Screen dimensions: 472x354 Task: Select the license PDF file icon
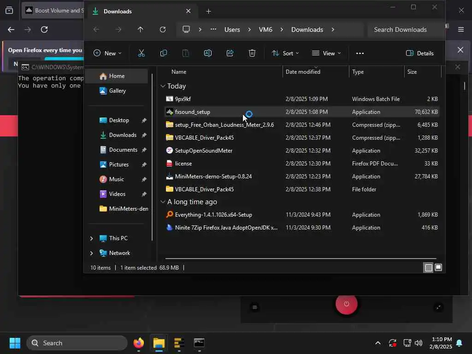(170, 164)
